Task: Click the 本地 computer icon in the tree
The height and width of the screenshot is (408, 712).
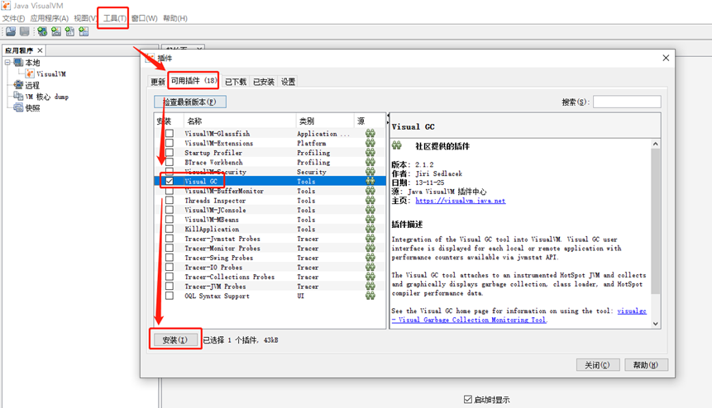Action: [x=18, y=62]
